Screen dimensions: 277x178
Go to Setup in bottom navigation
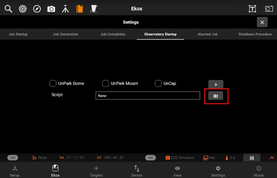[15, 171]
